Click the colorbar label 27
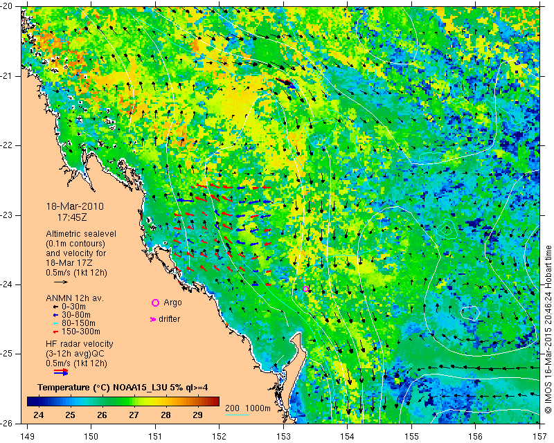 pos(134,415)
